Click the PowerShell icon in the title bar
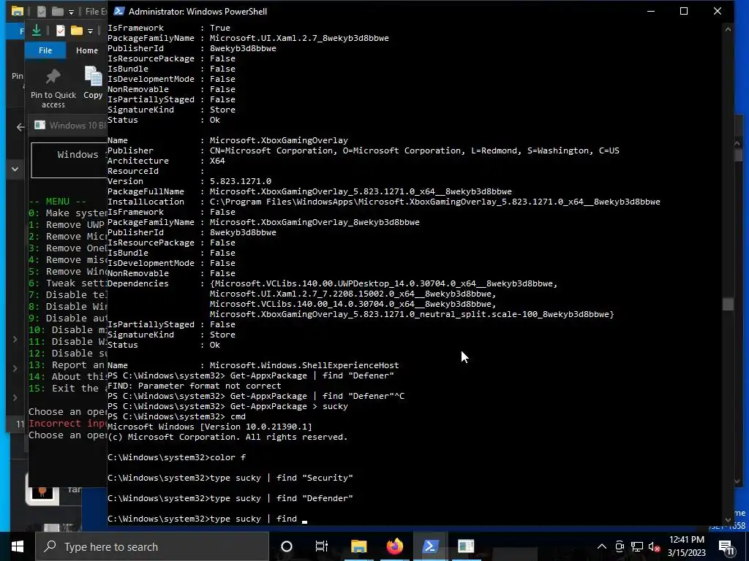 click(119, 11)
